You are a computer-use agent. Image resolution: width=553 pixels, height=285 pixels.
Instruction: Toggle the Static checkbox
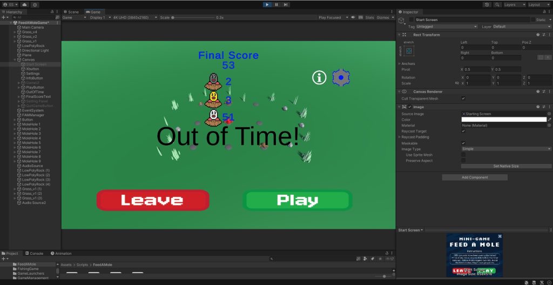pyautogui.click(x=533, y=20)
